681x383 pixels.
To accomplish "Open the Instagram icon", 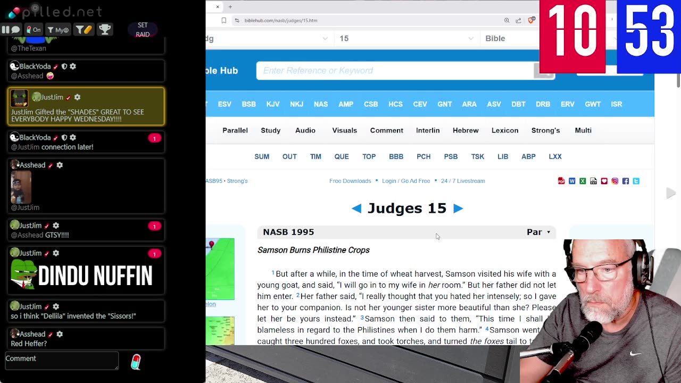I will (x=615, y=181).
